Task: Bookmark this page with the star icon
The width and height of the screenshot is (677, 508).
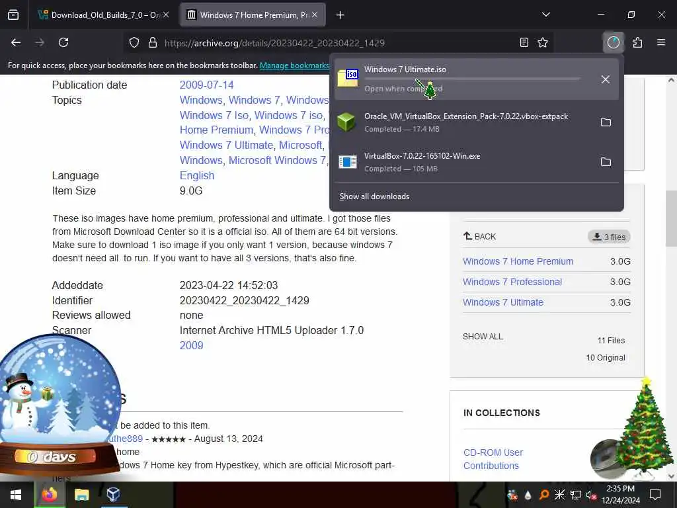Action: coord(543,42)
